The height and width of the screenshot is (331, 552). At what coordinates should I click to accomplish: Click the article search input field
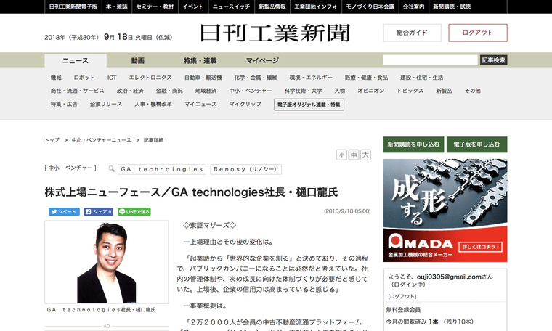coord(430,60)
